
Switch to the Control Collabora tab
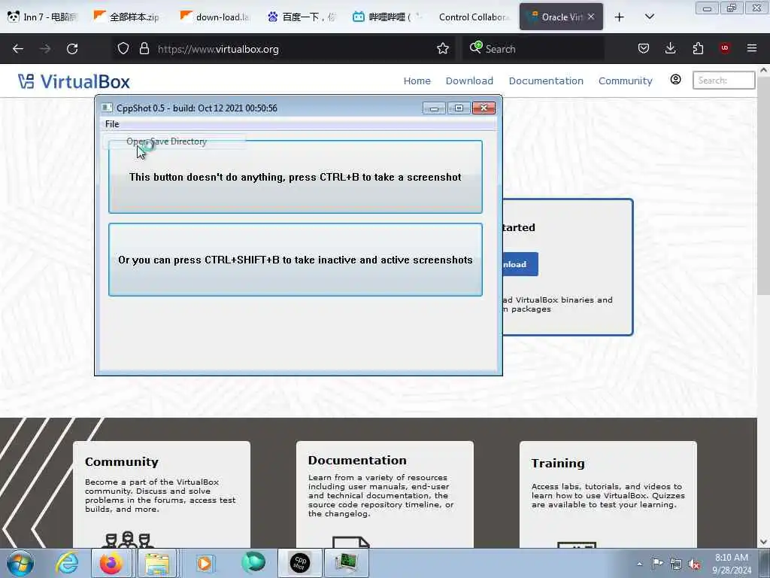[474, 17]
